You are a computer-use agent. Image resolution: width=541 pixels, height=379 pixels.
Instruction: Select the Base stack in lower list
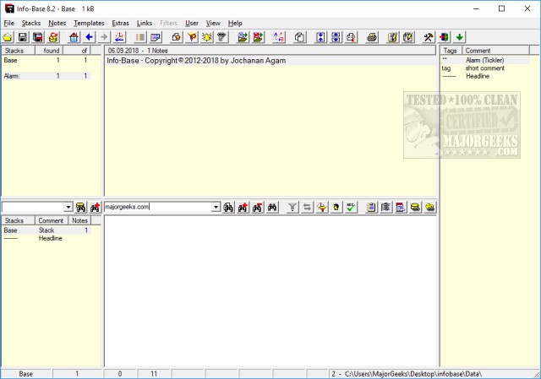(10, 230)
